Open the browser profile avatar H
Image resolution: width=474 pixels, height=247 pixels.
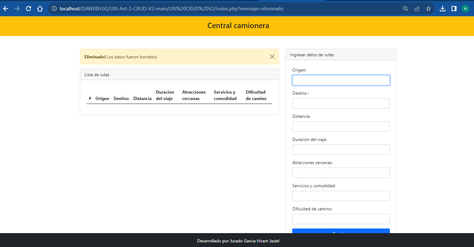coord(465,9)
